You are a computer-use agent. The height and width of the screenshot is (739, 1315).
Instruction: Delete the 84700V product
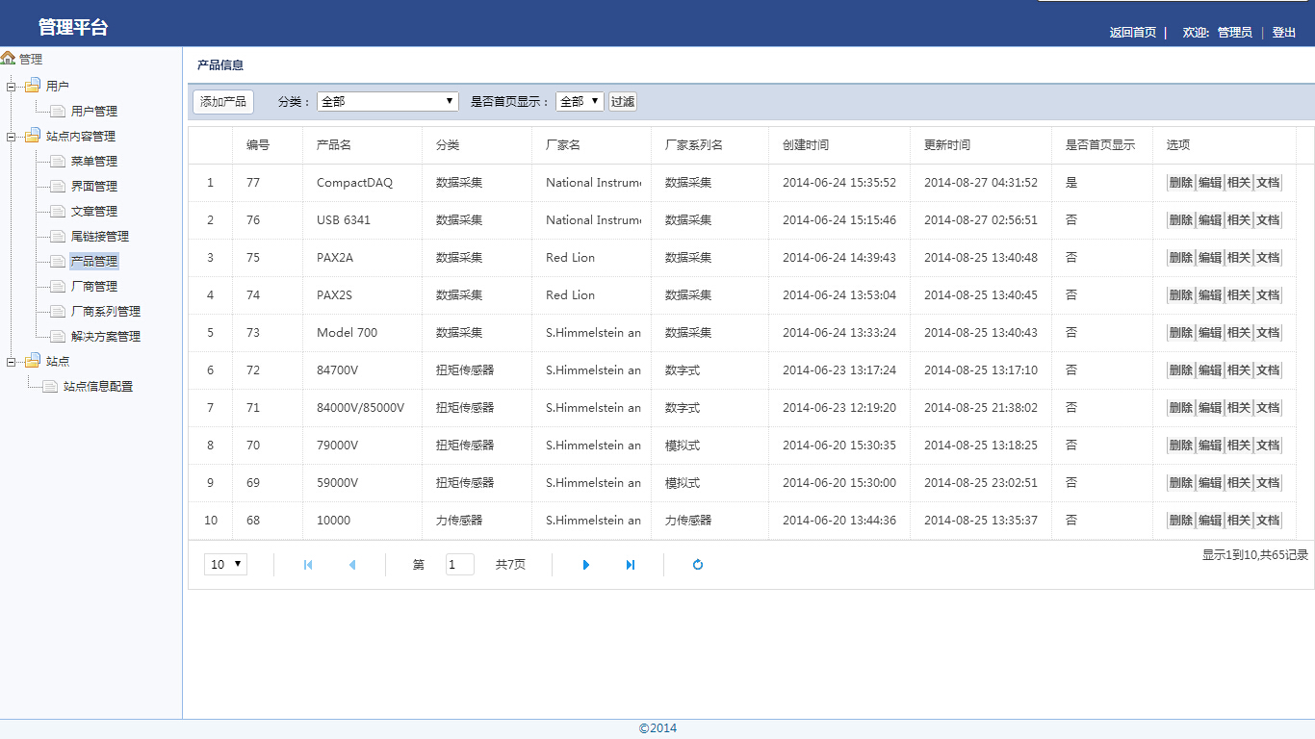click(x=1180, y=370)
